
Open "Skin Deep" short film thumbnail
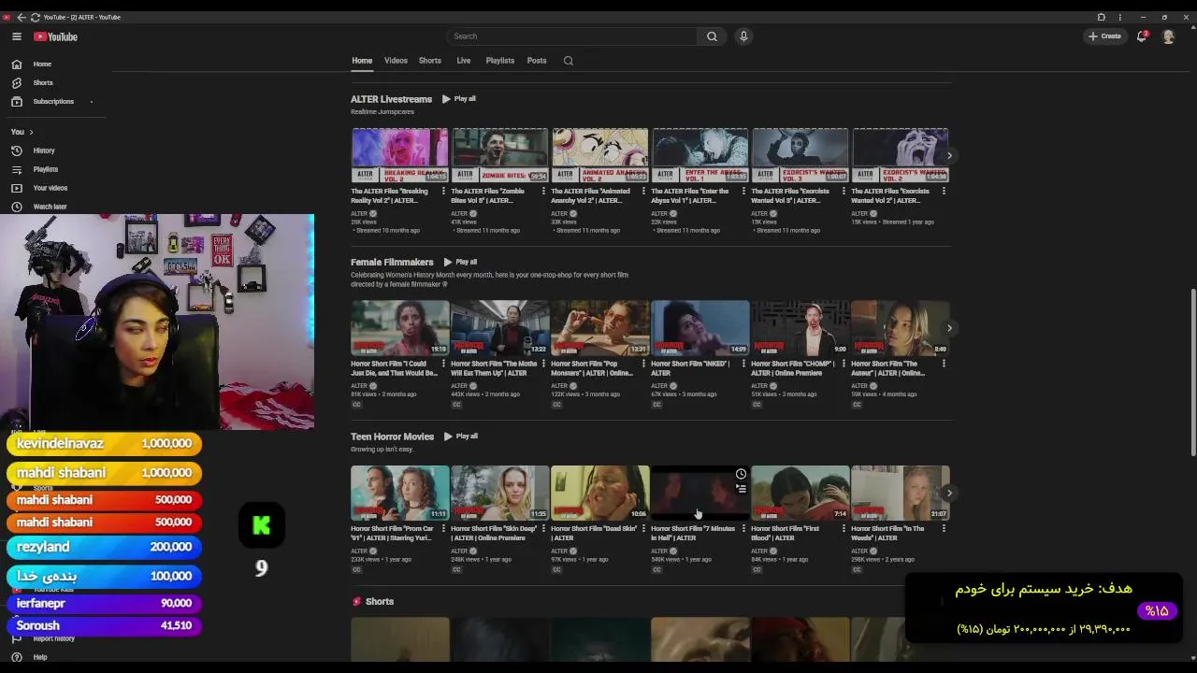click(x=500, y=493)
